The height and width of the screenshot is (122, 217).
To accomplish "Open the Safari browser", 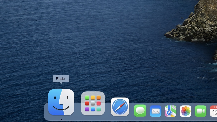I will pyautogui.click(x=120, y=107).
